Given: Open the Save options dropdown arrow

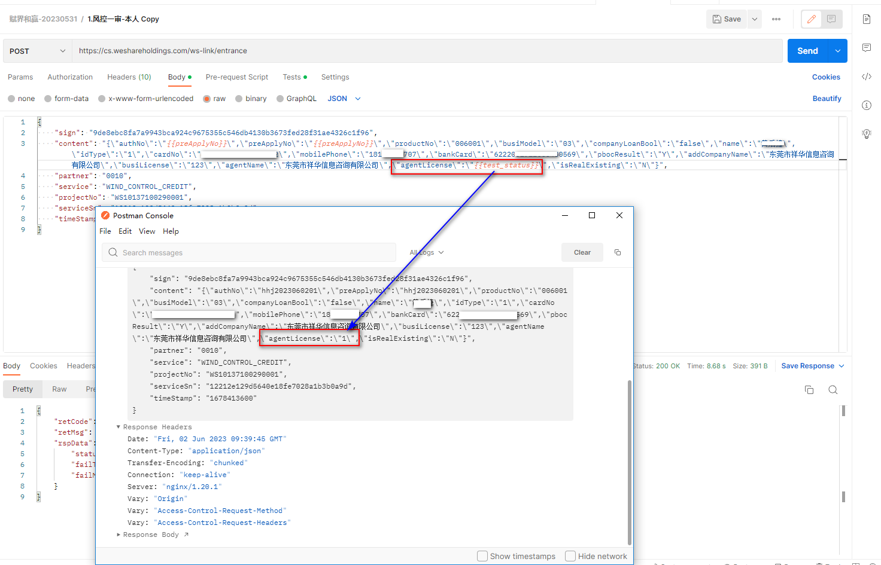Looking at the screenshot, I should [755, 19].
